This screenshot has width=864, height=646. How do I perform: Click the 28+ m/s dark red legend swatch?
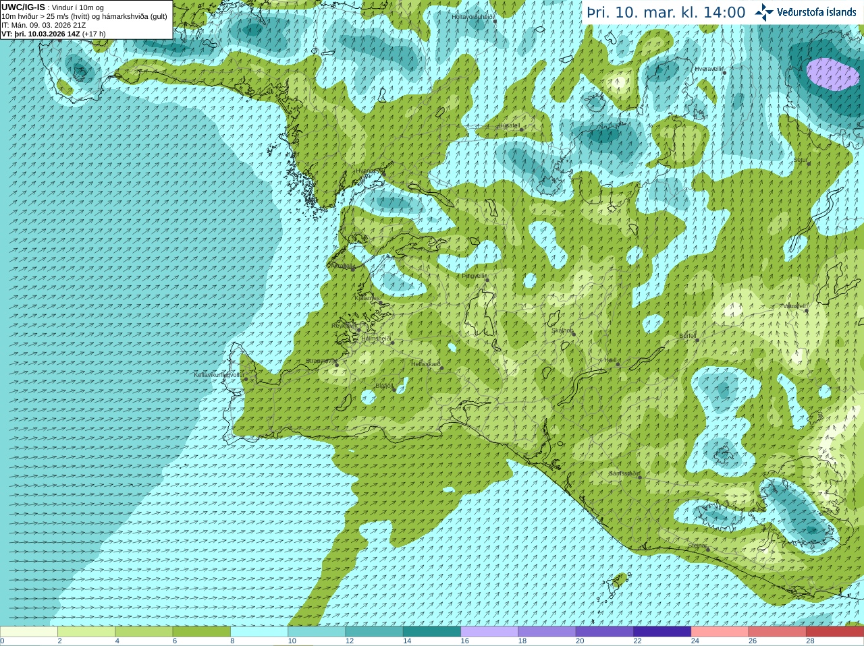pyautogui.click(x=835, y=632)
